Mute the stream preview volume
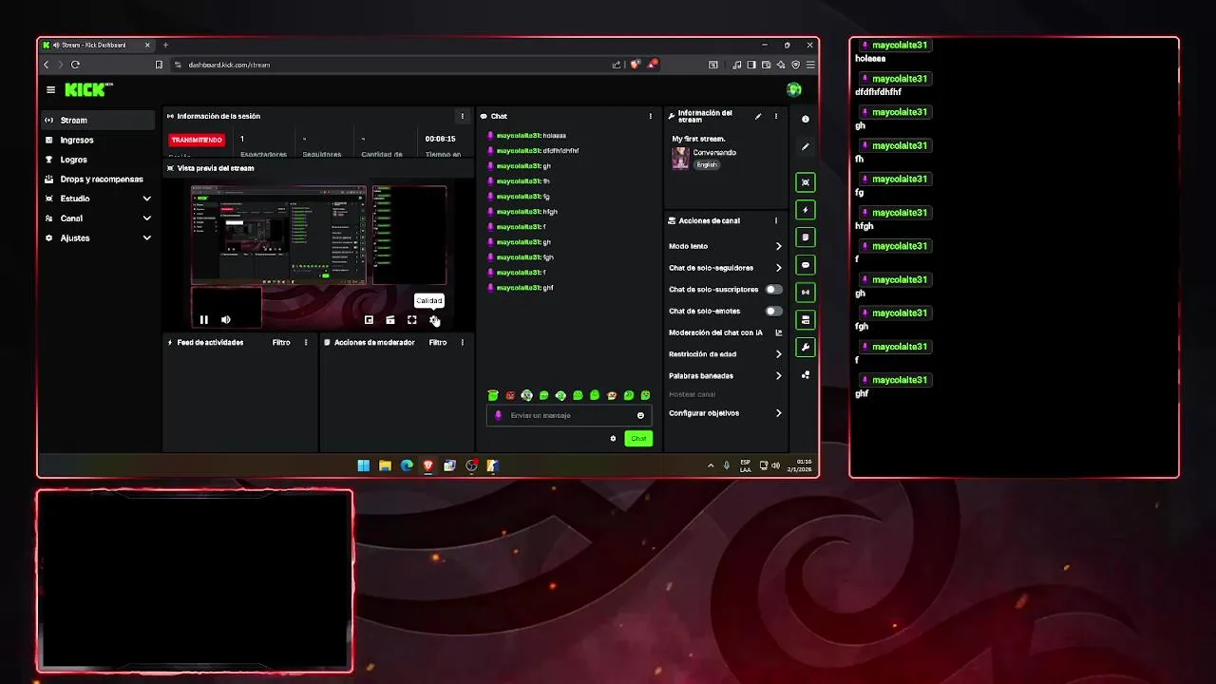 click(x=225, y=320)
